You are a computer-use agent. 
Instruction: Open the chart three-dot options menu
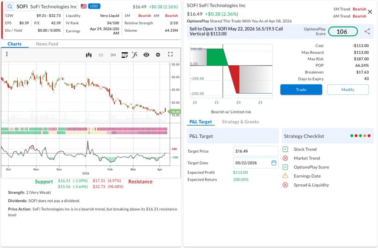[x=7, y=55]
